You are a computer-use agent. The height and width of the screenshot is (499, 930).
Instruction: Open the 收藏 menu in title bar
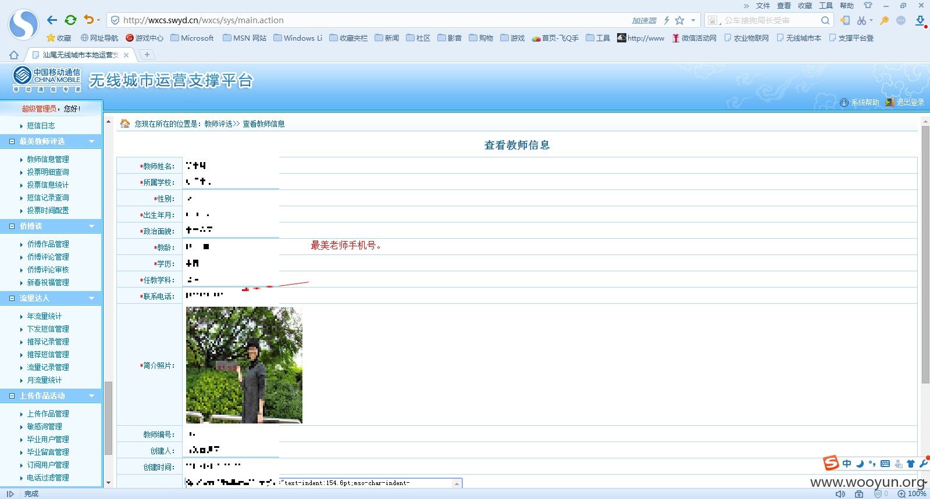[805, 5]
